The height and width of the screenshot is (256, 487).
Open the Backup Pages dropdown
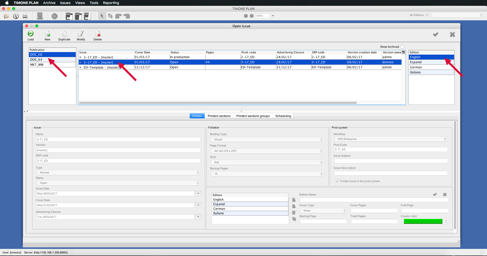(x=267, y=174)
